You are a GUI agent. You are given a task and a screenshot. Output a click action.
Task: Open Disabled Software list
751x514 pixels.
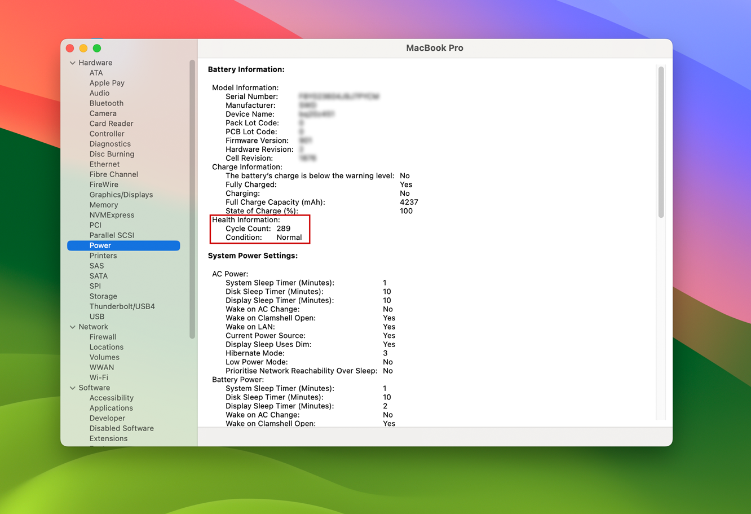[121, 428]
